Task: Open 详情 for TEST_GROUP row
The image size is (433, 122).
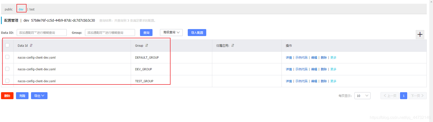Action: (289, 81)
